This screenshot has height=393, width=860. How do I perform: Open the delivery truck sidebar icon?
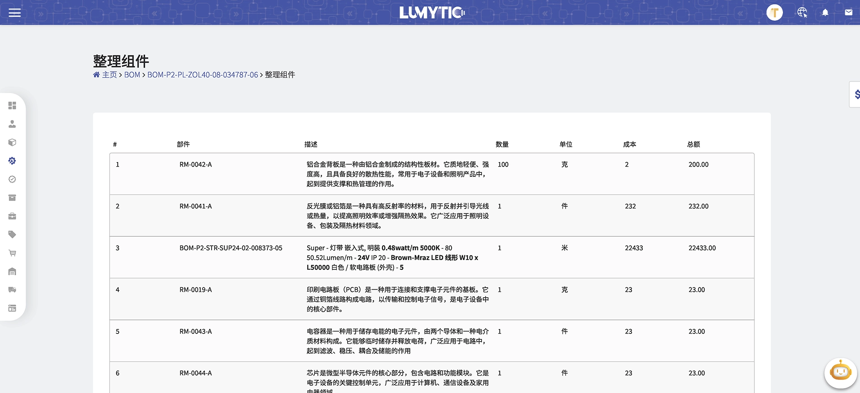[x=13, y=290]
